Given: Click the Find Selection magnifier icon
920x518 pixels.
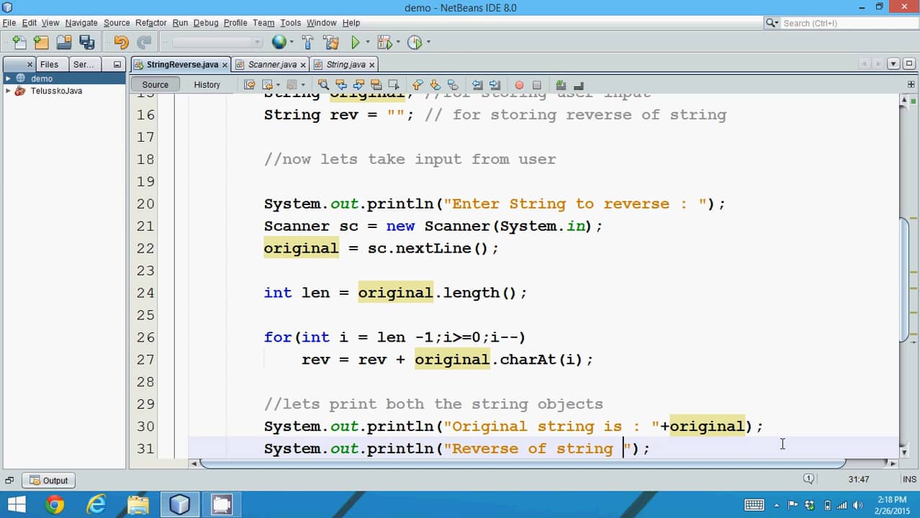Looking at the screenshot, I should pos(323,84).
